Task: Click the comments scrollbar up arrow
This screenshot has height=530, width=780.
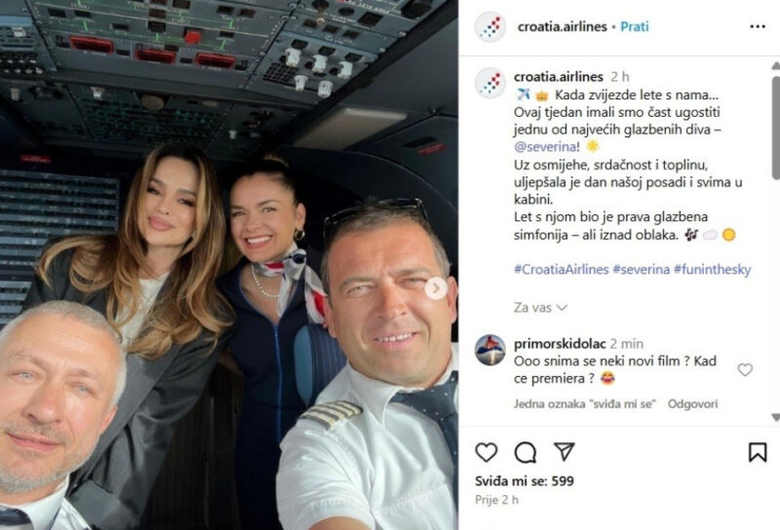Action: (775, 65)
